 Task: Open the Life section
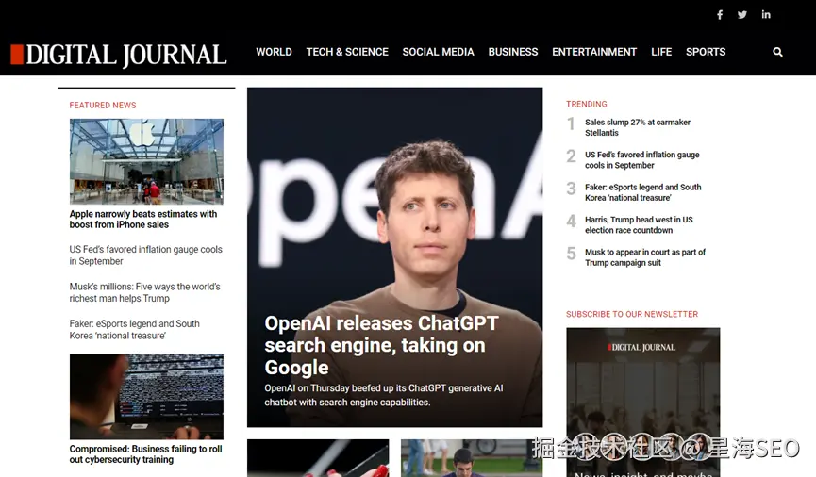[661, 52]
